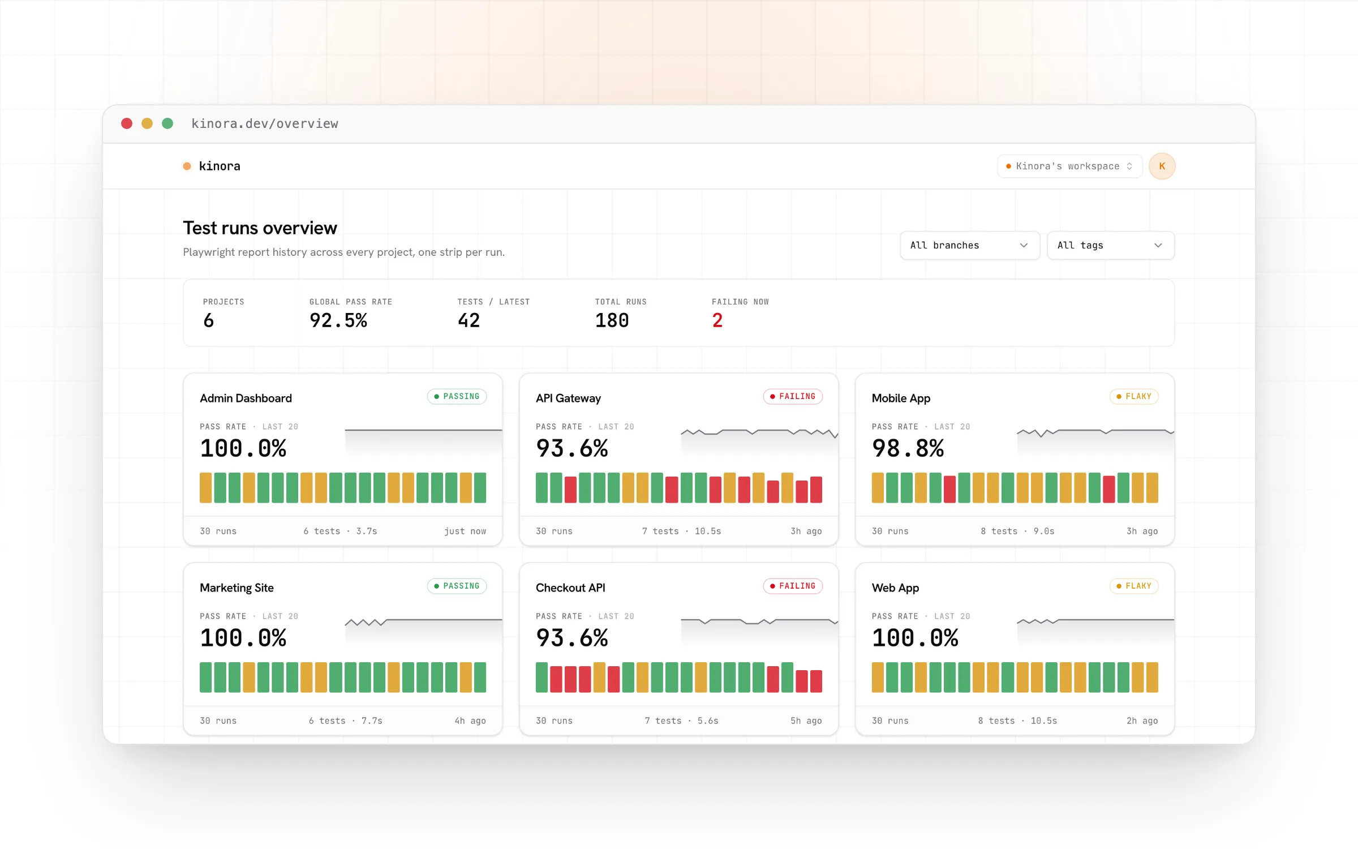This screenshot has height=849, width=1358.
Task: Click the FLAKY badge on Mobile App
Action: coord(1134,396)
